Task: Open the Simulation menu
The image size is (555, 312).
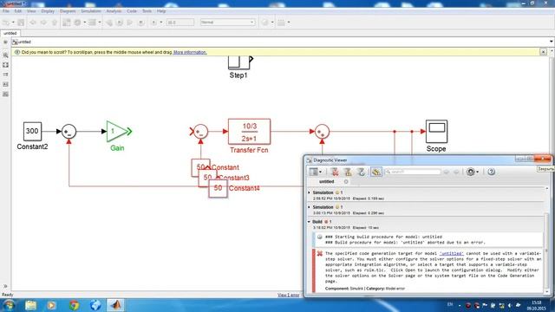Action: coord(90,11)
